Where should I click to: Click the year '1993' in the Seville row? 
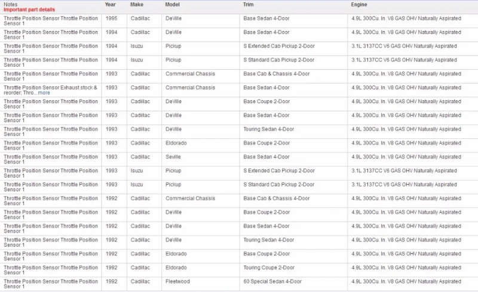(x=111, y=157)
